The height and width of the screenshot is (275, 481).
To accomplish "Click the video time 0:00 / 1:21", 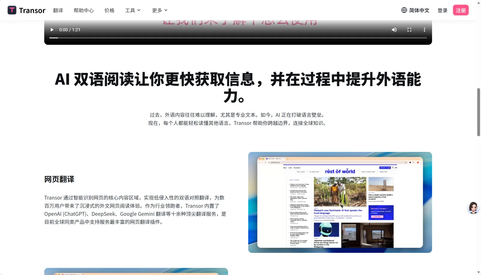I will point(70,30).
